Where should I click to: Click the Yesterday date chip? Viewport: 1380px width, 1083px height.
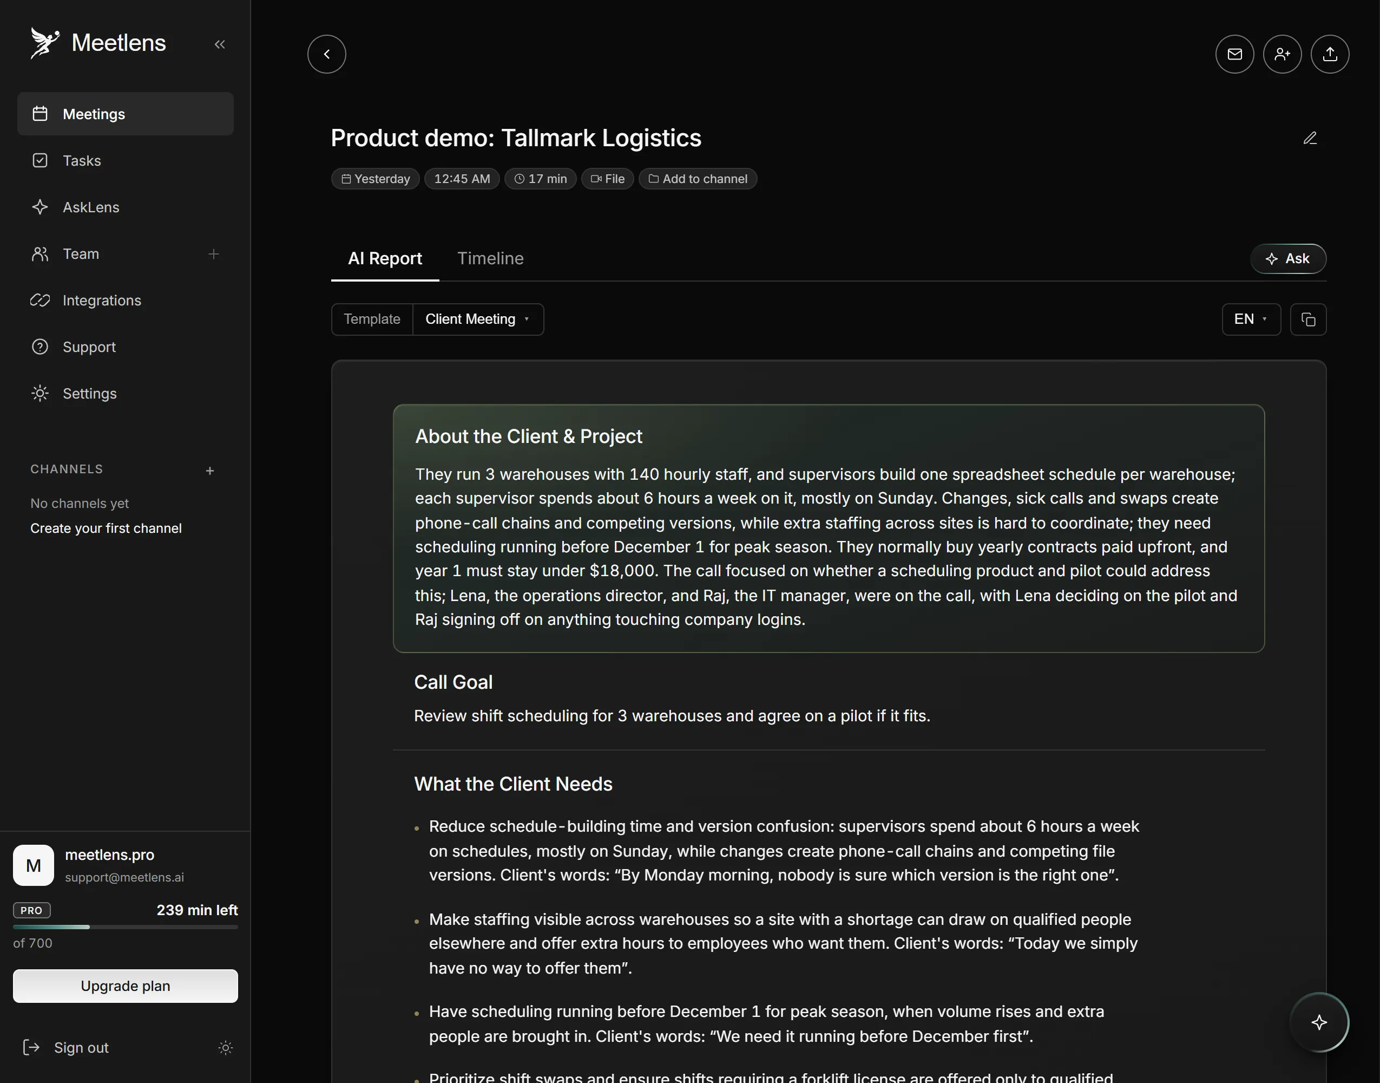(x=375, y=179)
